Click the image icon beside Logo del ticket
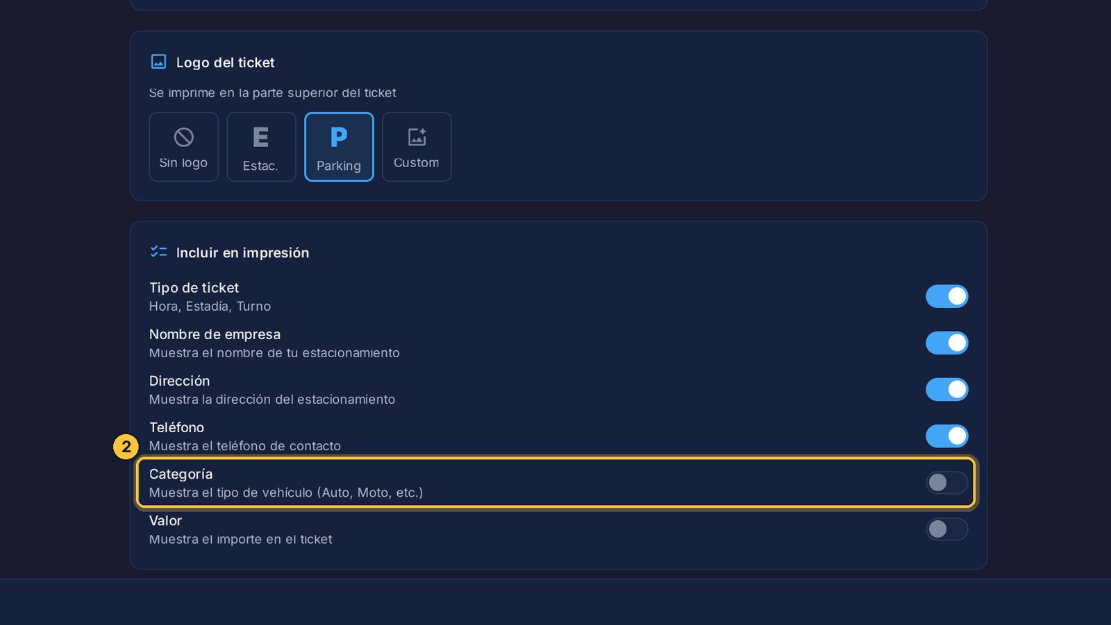1111x625 pixels. (158, 62)
